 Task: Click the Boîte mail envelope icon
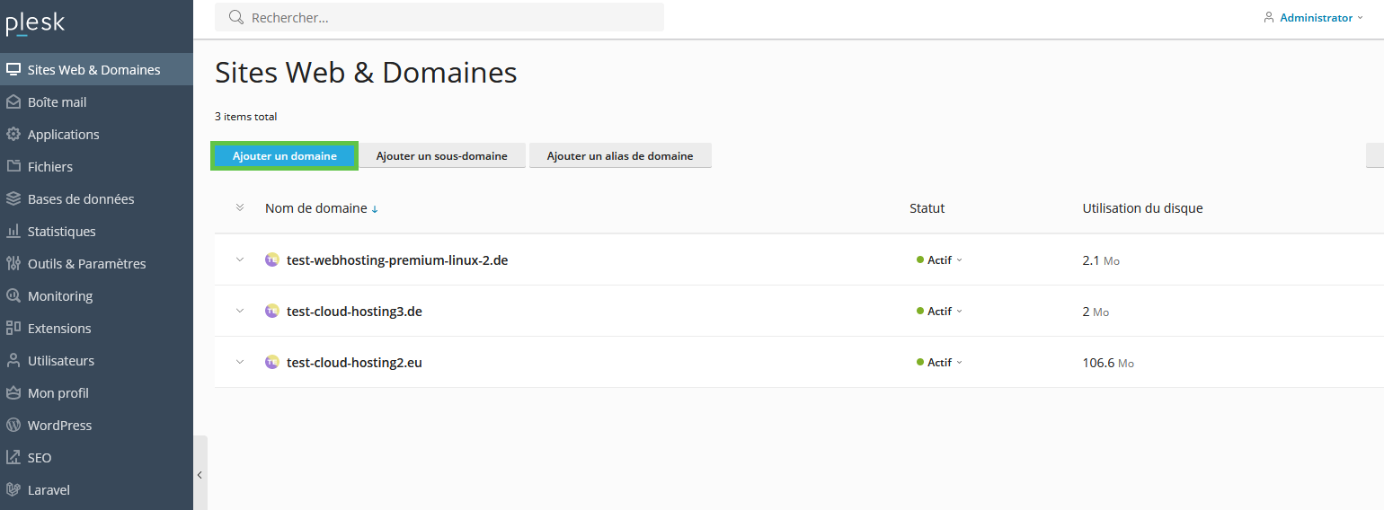pos(13,101)
